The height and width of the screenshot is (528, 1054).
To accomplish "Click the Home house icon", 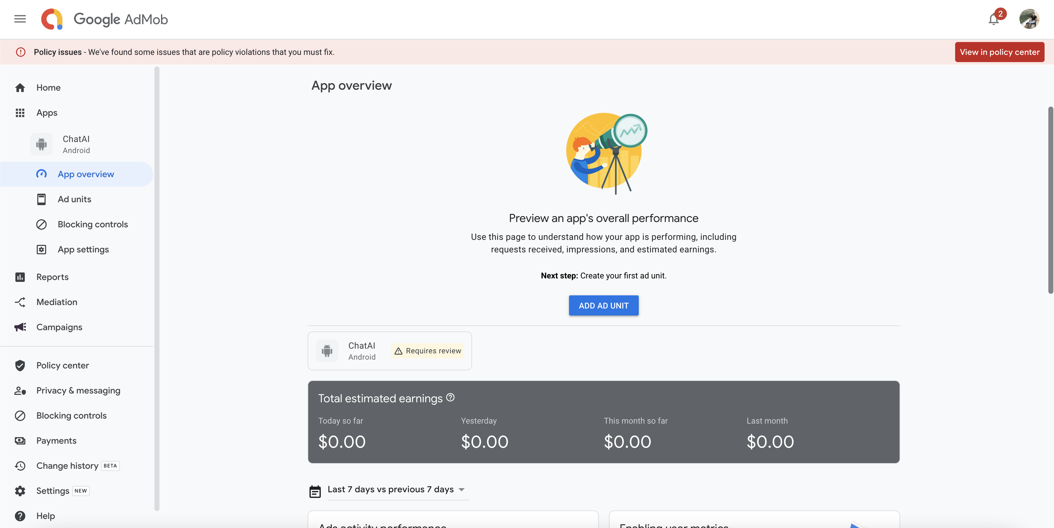I will 20,87.
